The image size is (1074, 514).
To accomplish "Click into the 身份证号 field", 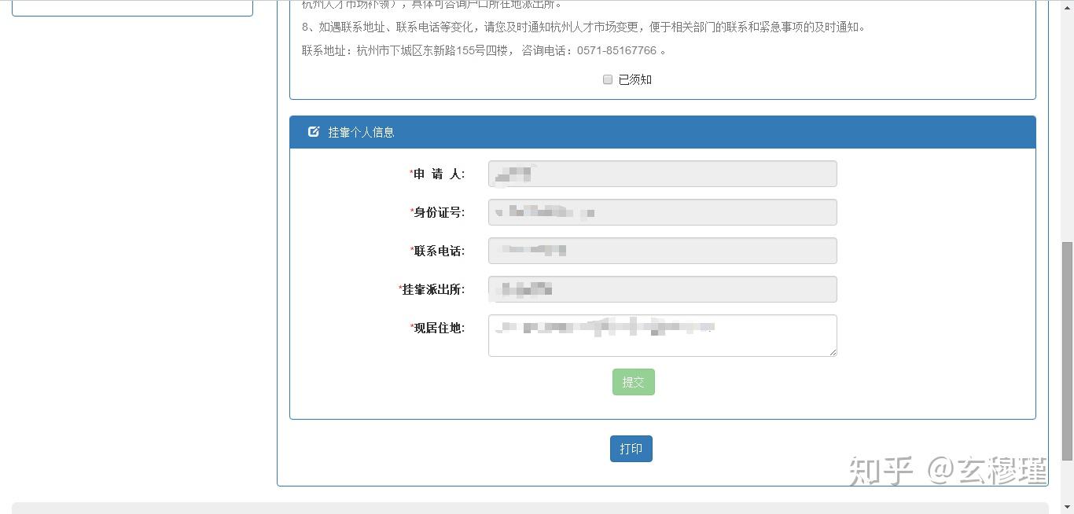I will click(663, 212).
